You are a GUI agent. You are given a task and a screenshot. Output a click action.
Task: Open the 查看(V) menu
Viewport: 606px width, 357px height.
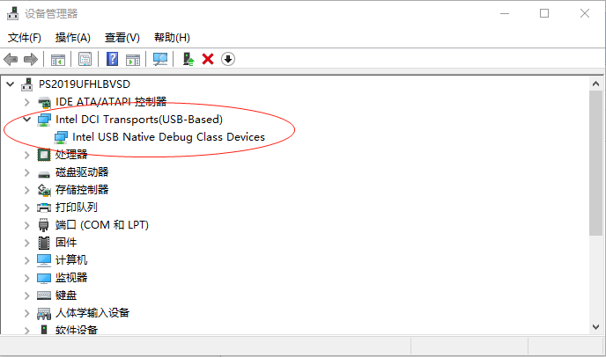[x=122, y=38]
